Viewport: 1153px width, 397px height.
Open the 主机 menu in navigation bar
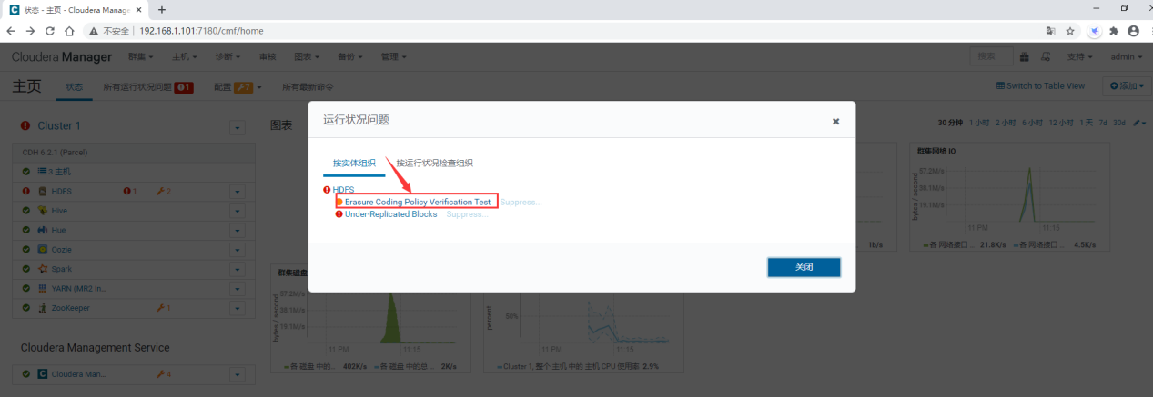coord(185,56)
